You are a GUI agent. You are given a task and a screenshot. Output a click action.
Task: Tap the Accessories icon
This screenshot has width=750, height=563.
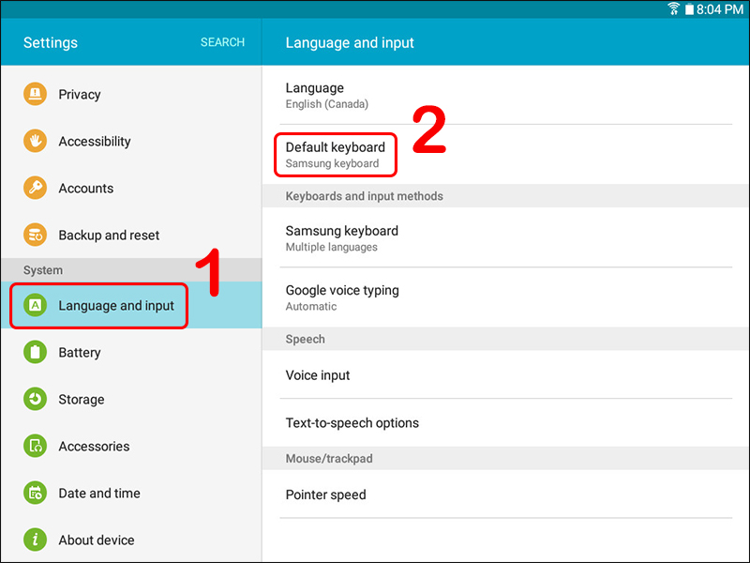35,446
